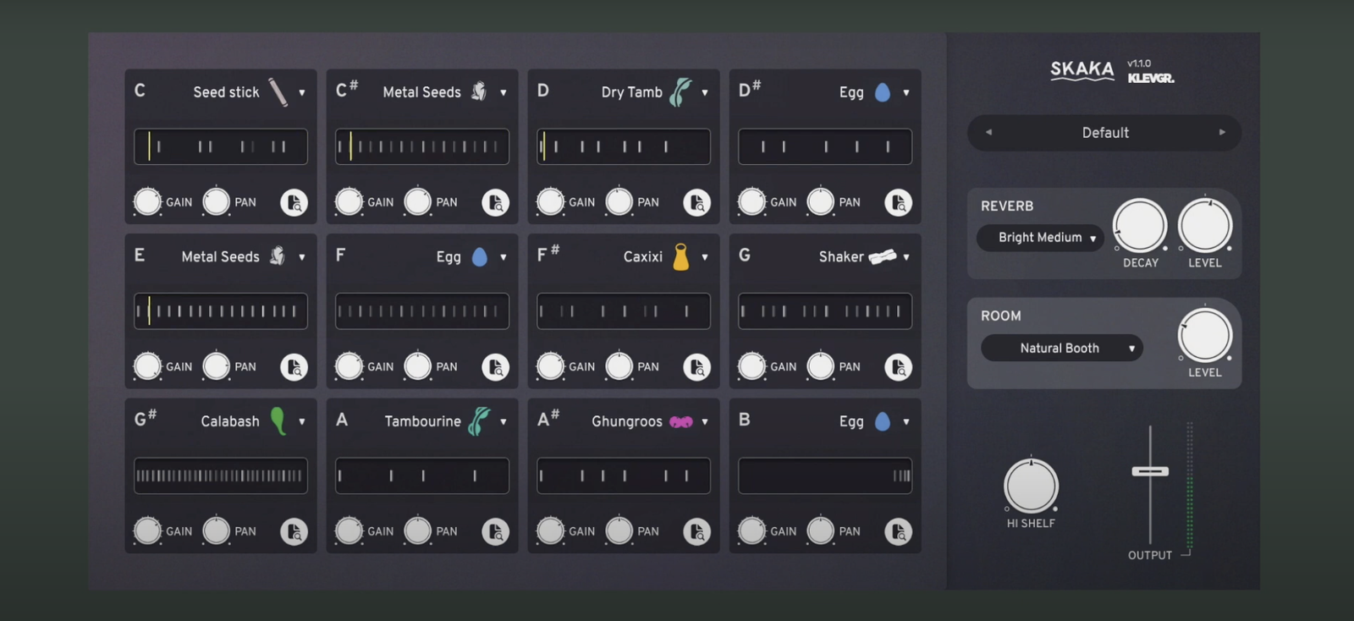
Task: Click the C# Metal Seeds instrument icon
Action: coord(479,91)
